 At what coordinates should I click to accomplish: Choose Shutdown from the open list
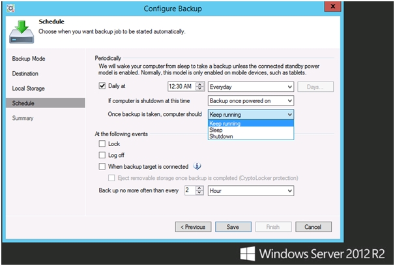pyautogui.click(x=251, y=136)
